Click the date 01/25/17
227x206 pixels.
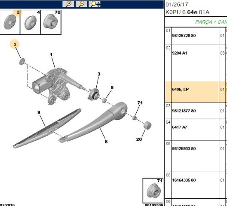pyautogui.click(x=177, y=5)
